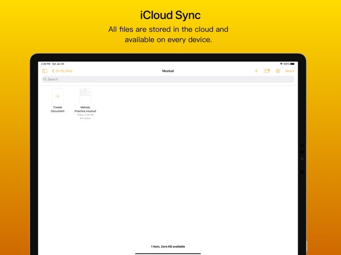Create a new folder via folder icon

[x=267, y=71]
